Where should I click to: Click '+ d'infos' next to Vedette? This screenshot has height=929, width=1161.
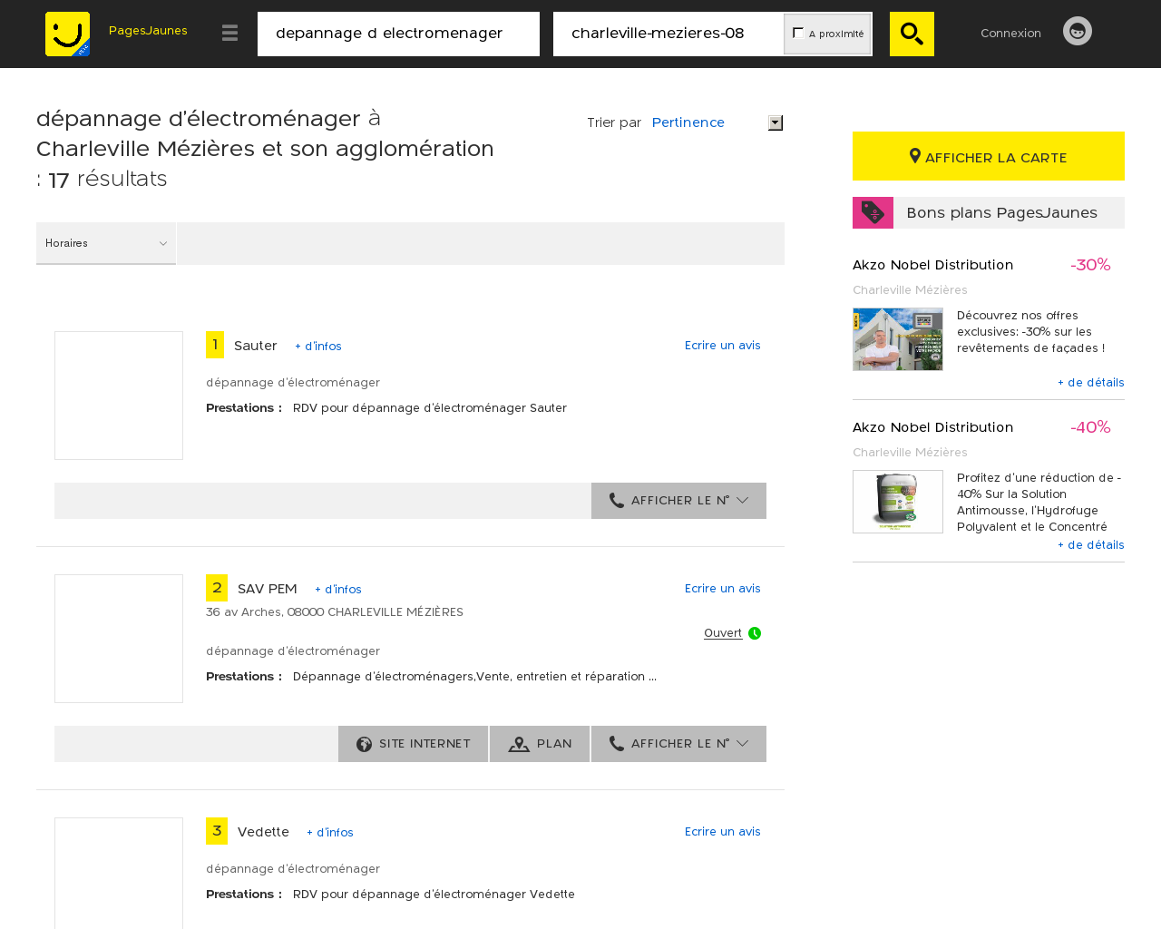[330, 833]
